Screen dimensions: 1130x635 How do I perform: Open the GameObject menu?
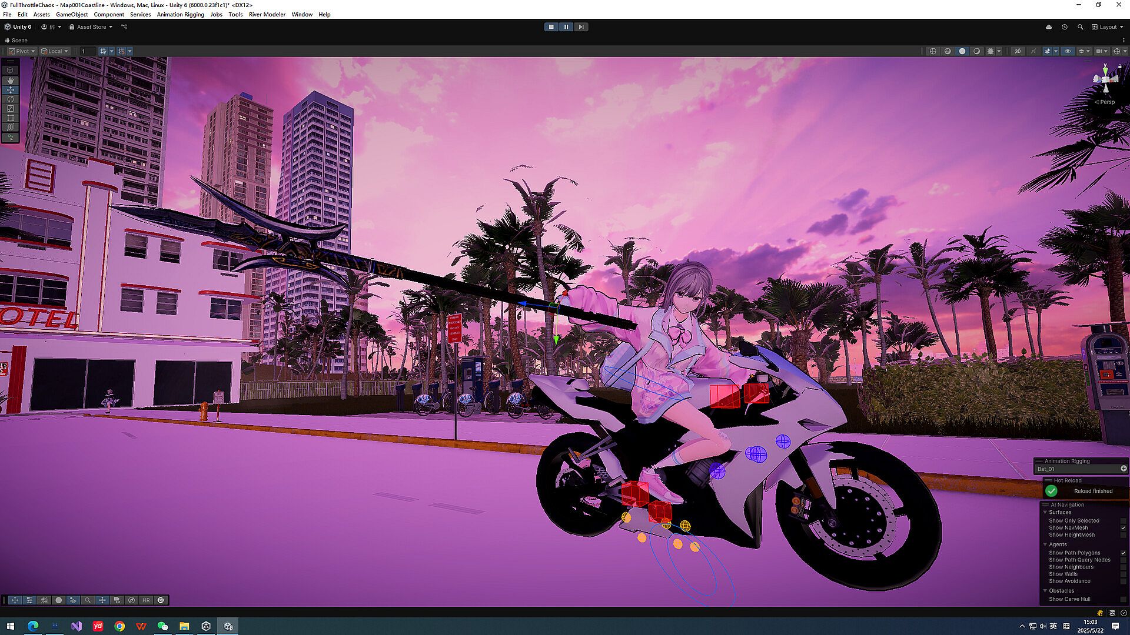71,14
